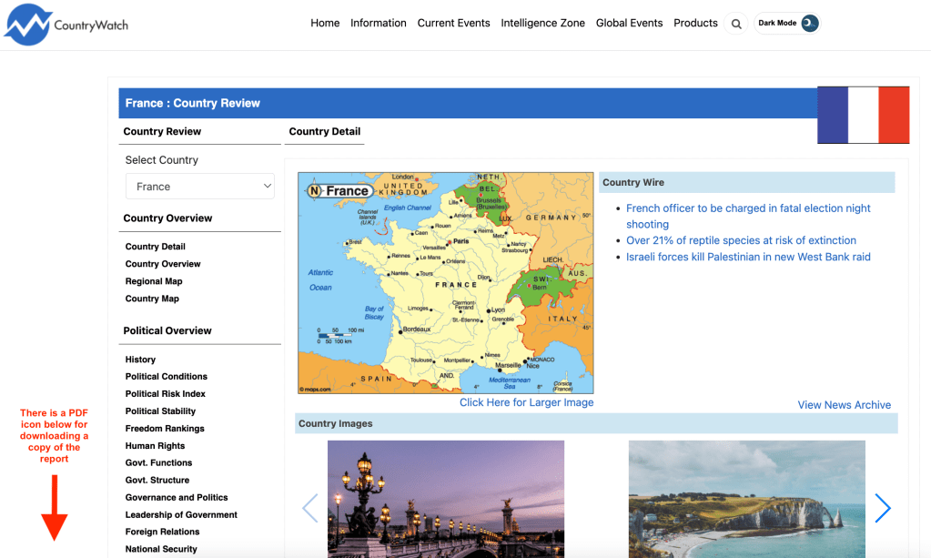The width and height of the screenshot is (931, 558).
Task: Open View News Archive
Action: (x=844, y=404)
